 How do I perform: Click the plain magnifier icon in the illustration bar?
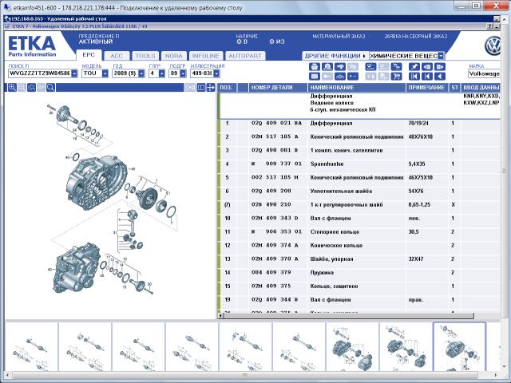pos(50,87)
